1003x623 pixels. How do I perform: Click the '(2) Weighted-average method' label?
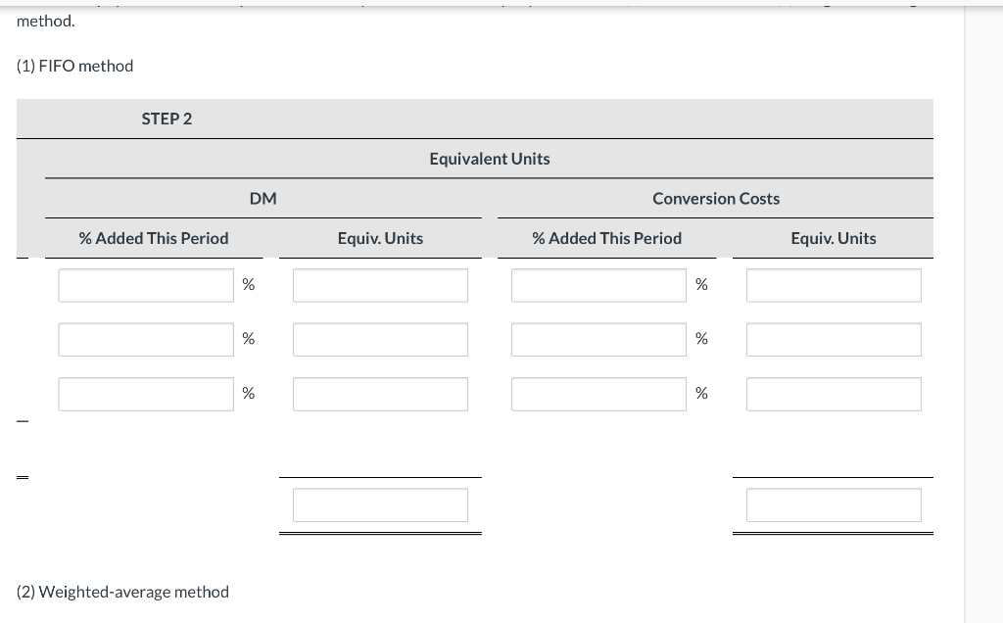122,592
